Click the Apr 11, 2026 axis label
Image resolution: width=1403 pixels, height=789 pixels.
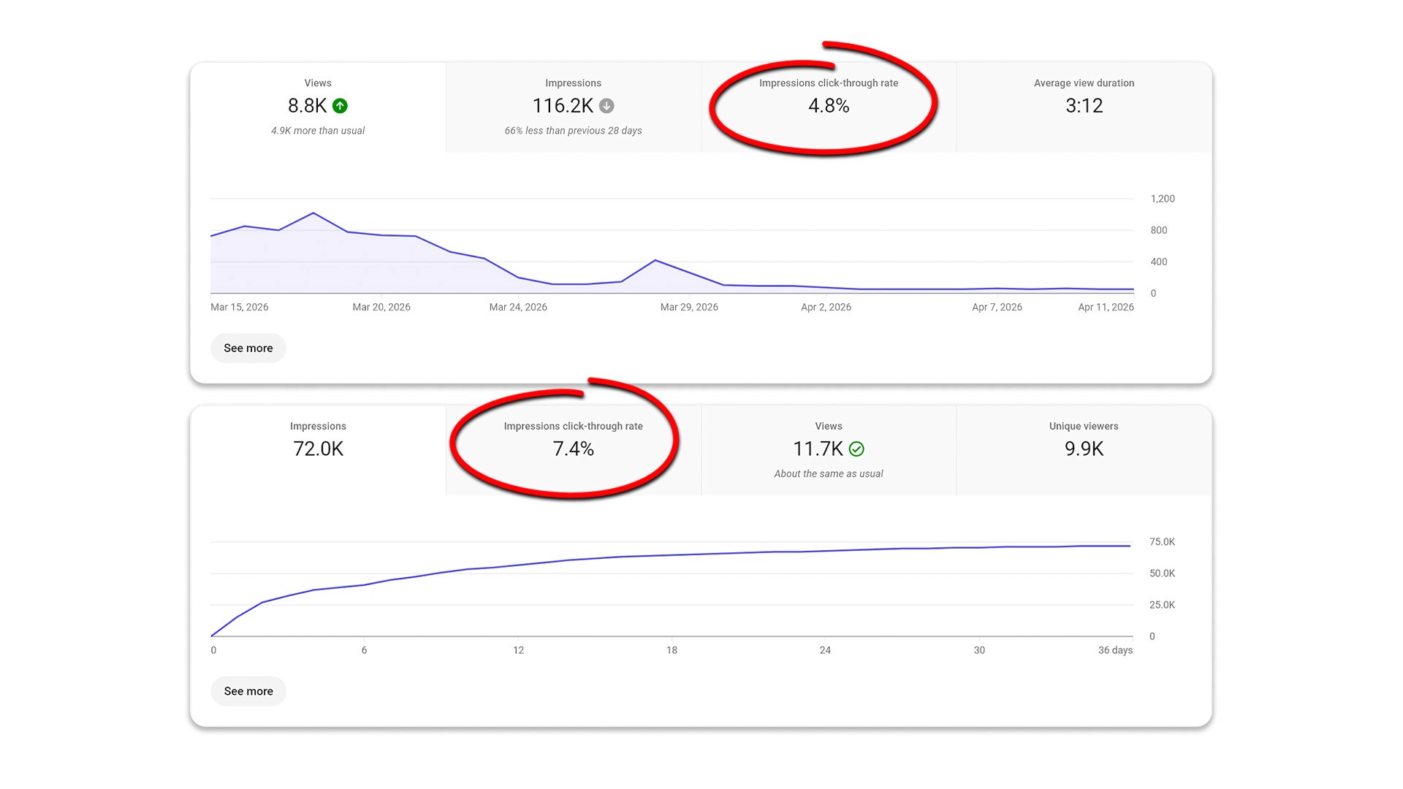[1106, 308]
